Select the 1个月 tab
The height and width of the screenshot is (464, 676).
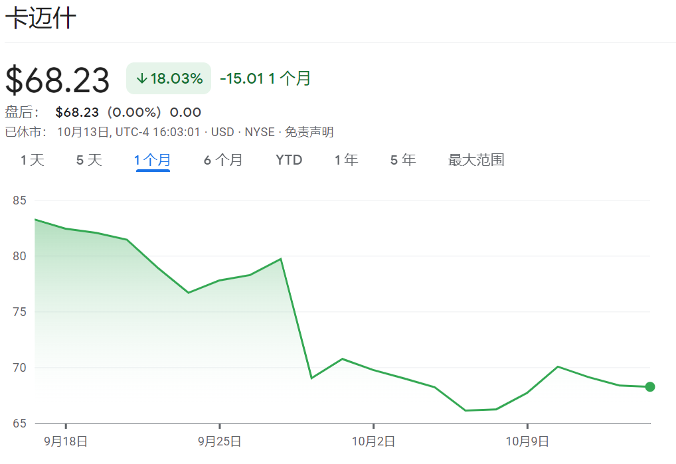[153, 160]
